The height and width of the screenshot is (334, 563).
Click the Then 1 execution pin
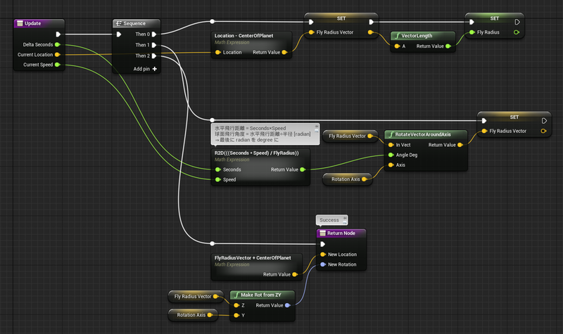[x=154, y=45]
